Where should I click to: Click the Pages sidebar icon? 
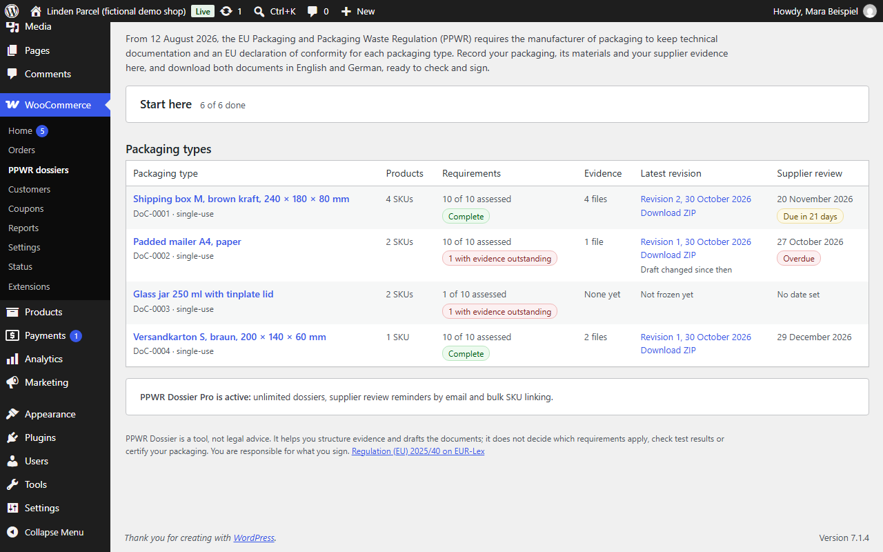(x=12, y=50)
